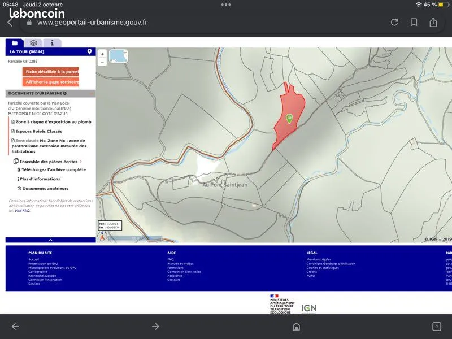
Task: Click the info icon beside Documents d'urbanisme
Action: [65, 93]
